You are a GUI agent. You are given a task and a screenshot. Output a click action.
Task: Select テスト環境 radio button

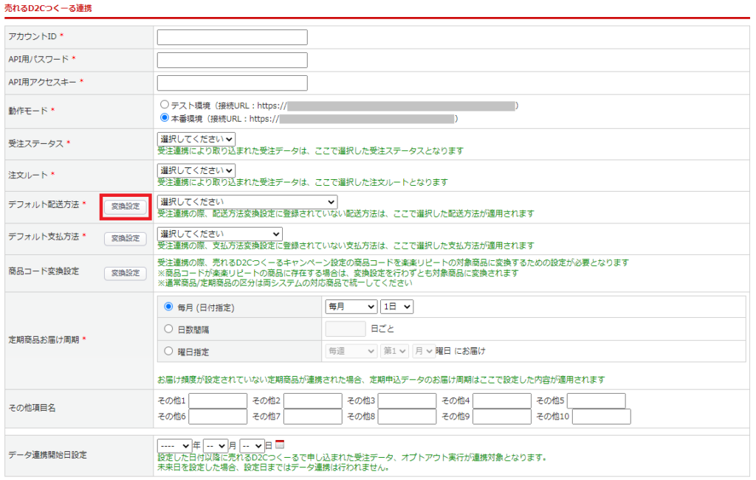pos(165,105)
